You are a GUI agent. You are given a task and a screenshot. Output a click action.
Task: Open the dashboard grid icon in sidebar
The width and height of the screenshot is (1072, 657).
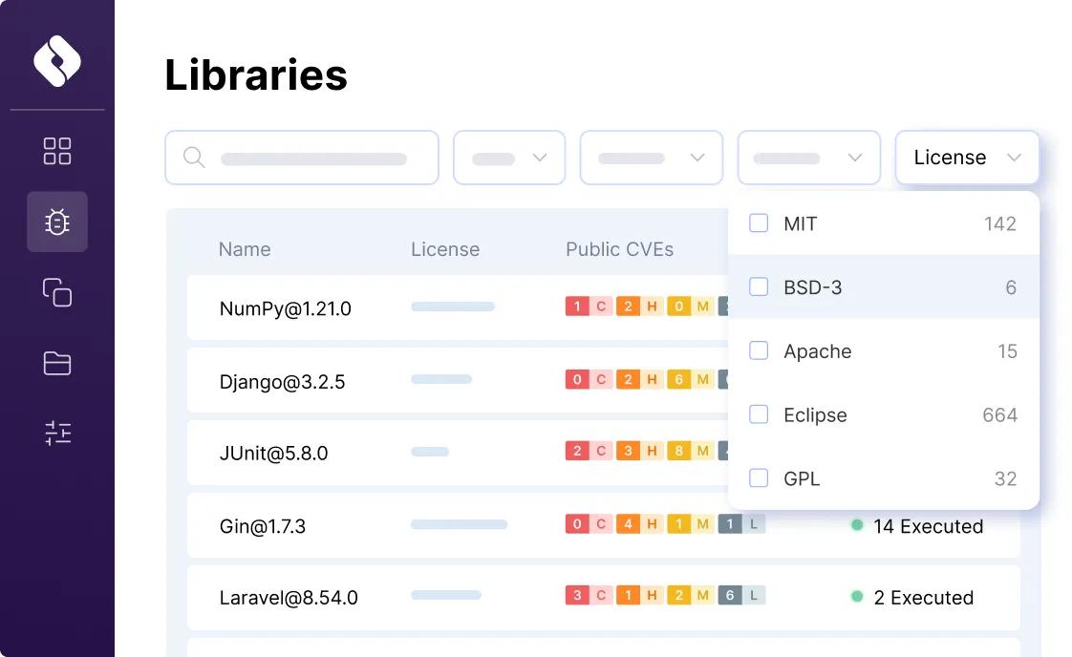[x=57, y=151]
